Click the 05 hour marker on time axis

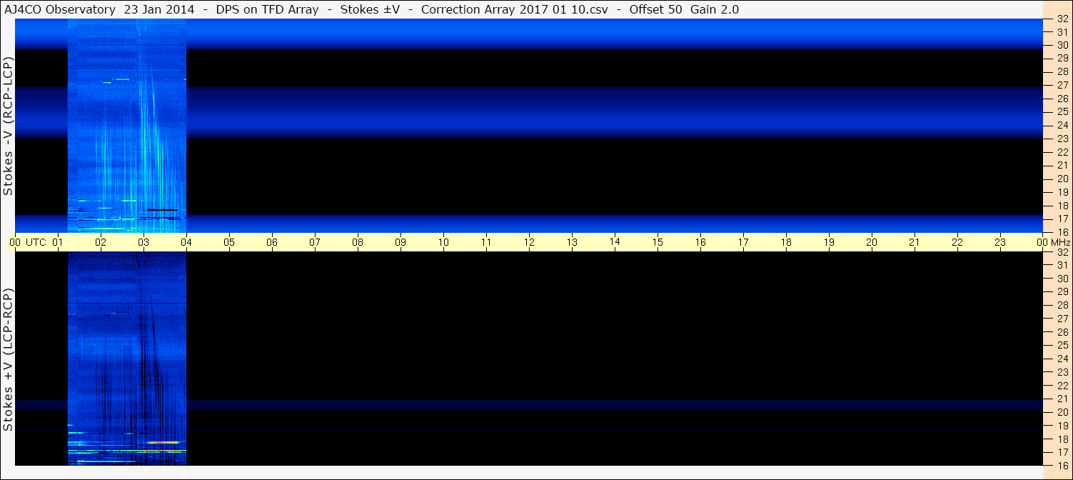[229, 242]
